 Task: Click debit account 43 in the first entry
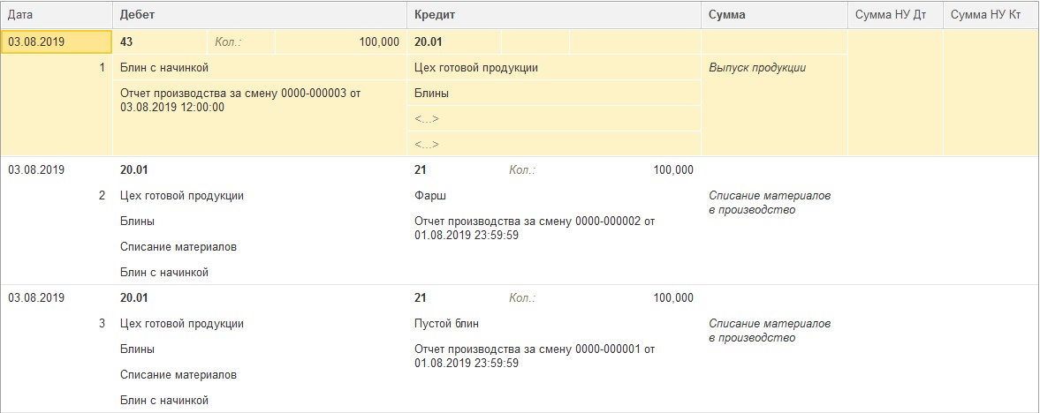point(126,41)
